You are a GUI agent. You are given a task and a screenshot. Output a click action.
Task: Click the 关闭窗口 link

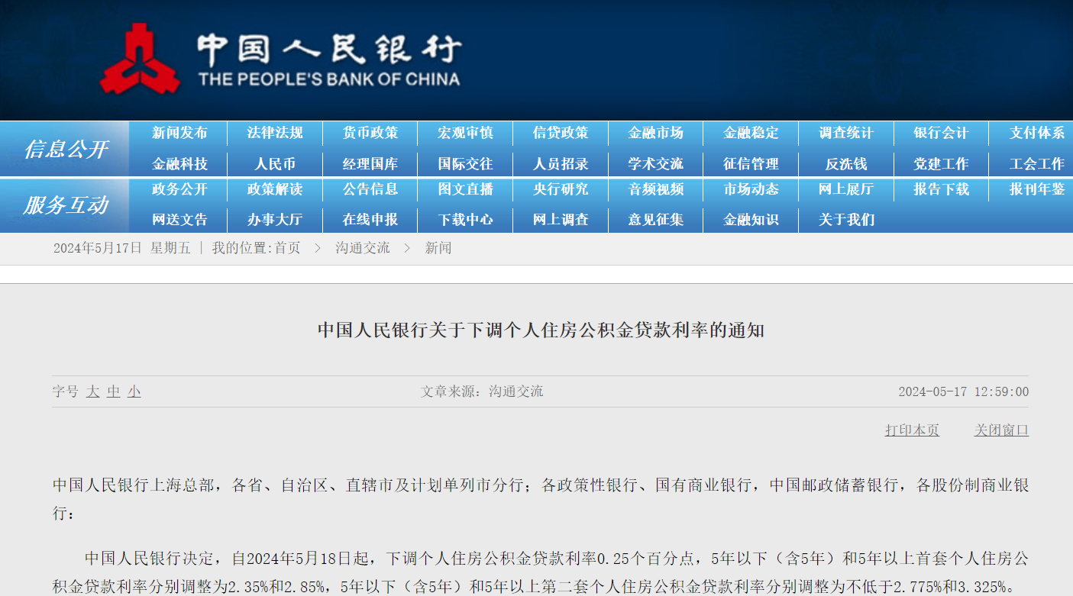tap(1001, 430)
